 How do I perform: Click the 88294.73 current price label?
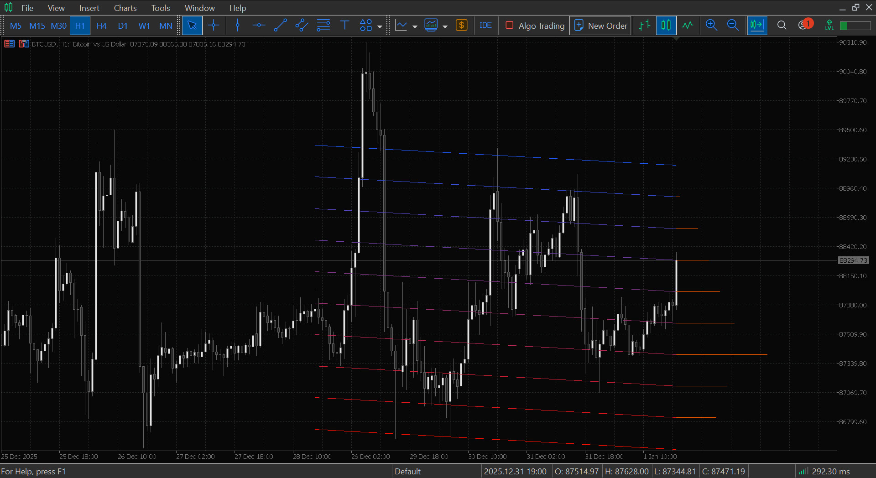click(853, 260)
